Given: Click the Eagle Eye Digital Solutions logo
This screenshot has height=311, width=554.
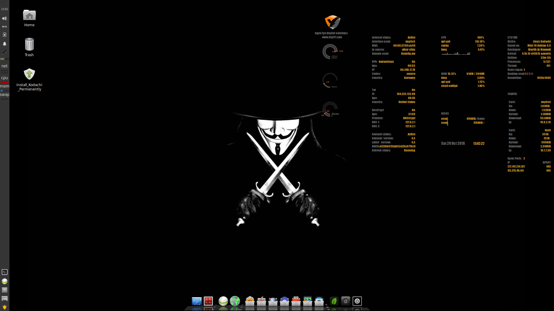Looking at the screenshot, I should 332,22.
